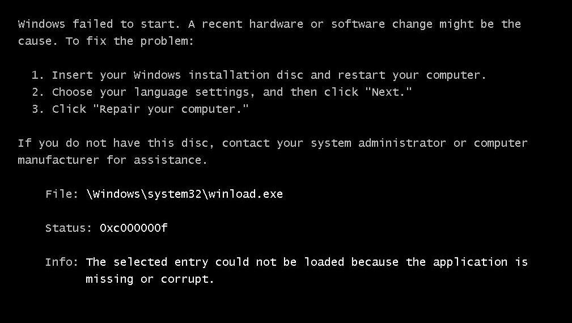Image resolution: width=572 pixels, height=323 pixels.
Task: Click the words "system administrator"
Action: [378, 143]
